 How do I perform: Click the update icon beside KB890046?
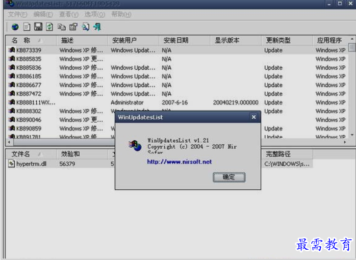tap(12, 119)
